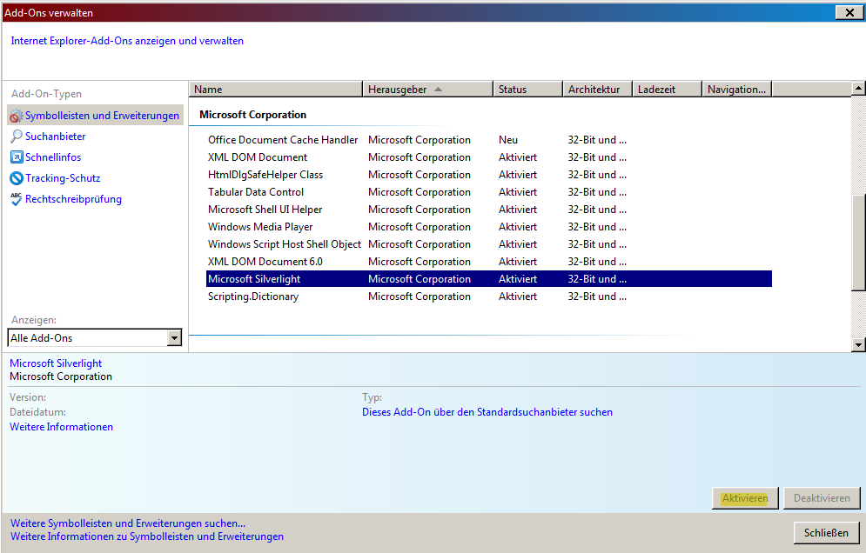Select Schnellinfos add-on type
This screenshot has height=553, width=866.
click(x=53, y=157)
